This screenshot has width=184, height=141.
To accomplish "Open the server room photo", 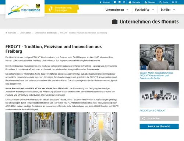I will click(61, 127).
